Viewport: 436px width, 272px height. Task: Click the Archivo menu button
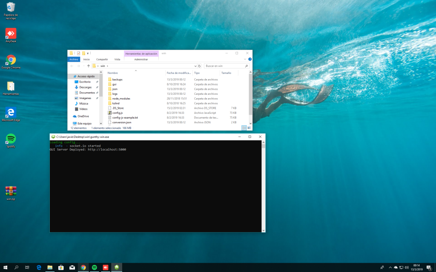74,59
